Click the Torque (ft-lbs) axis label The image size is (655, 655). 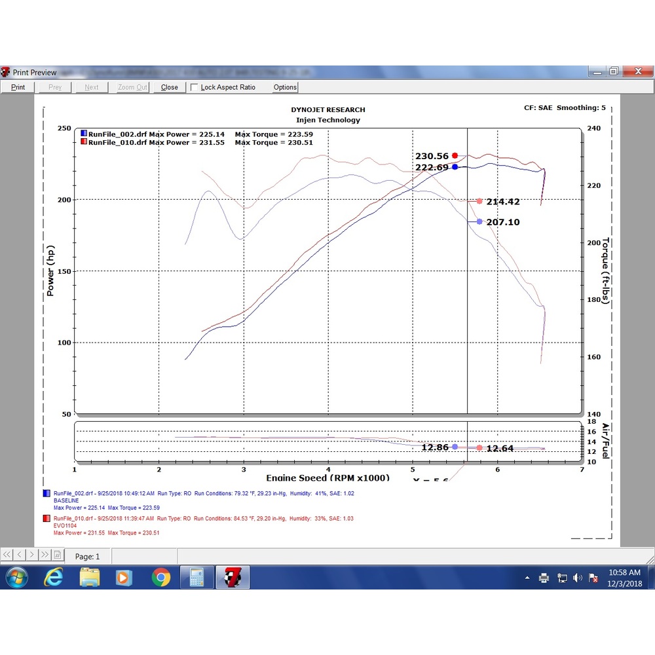tap(605, 271)
